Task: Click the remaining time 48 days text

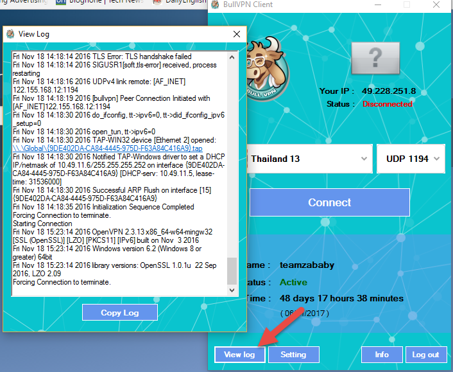Action: 341,298
